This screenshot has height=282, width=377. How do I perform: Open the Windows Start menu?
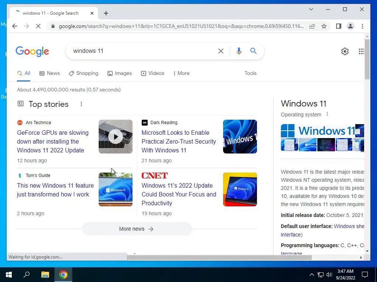point(9,275)
